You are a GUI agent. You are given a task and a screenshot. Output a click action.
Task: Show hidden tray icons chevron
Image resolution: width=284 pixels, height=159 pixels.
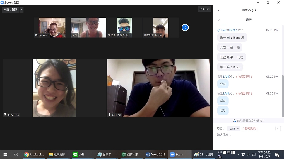click(x=238, y=155)
